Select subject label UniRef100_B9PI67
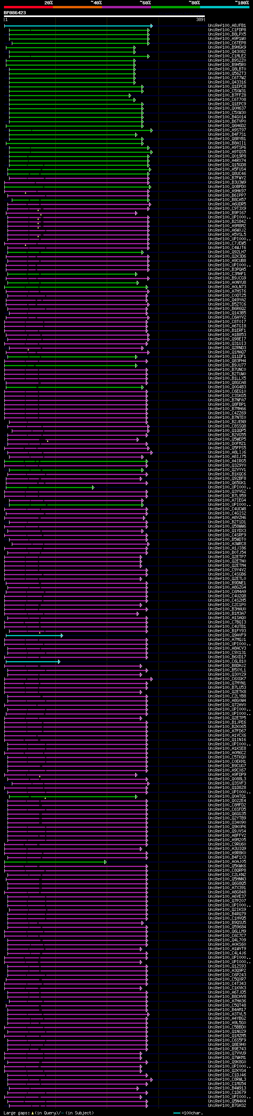The width and height of the screenshot is (253, 1116). click(x=227, y=213)
